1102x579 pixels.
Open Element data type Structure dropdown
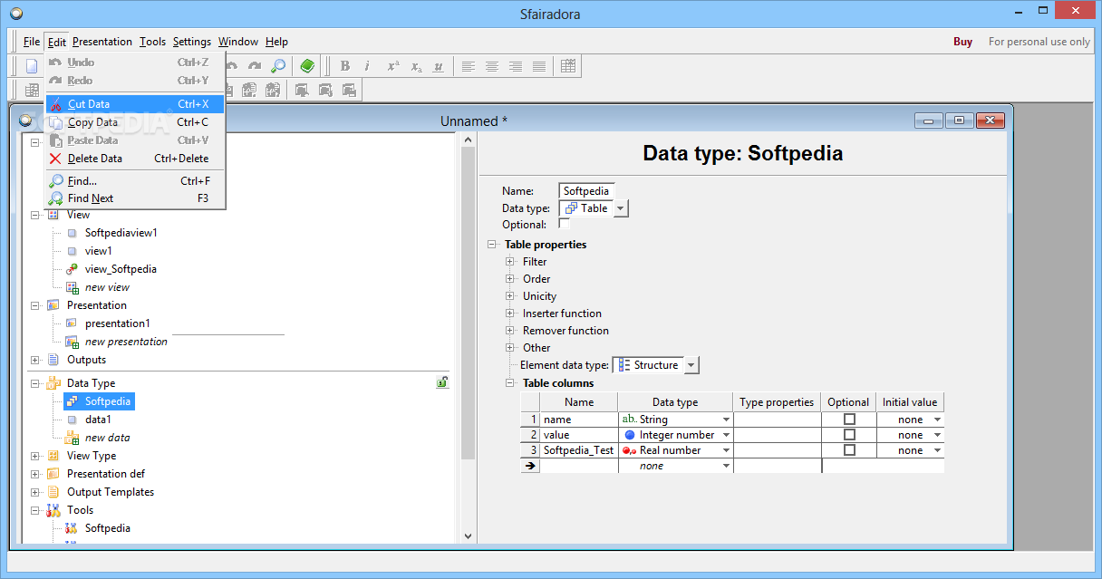(691, 365)
